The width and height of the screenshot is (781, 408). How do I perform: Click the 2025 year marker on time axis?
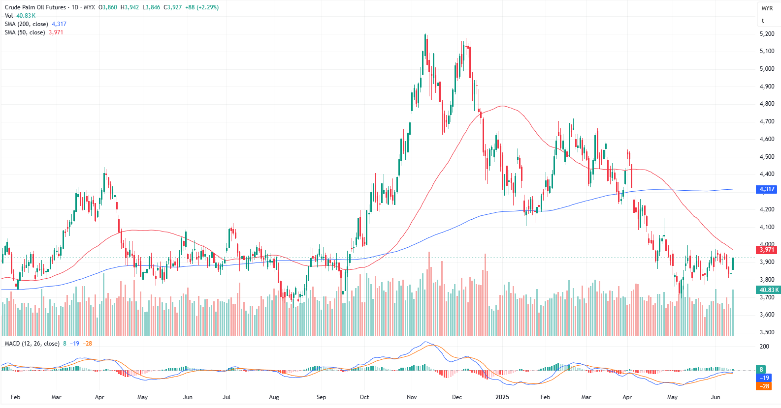point(502,397)
